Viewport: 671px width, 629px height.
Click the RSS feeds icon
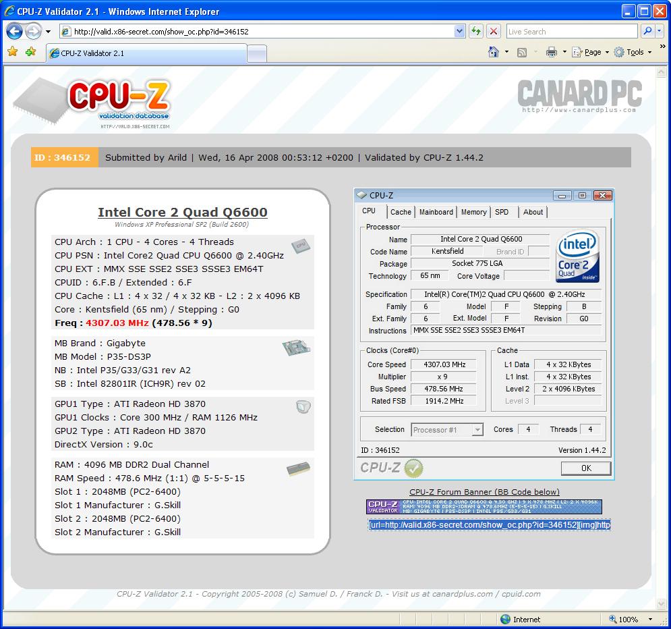click(x=522, y=52)
